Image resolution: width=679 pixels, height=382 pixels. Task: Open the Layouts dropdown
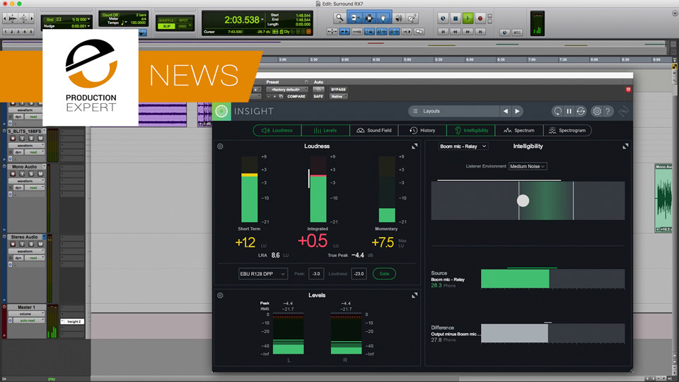click(x=453, y=111)
